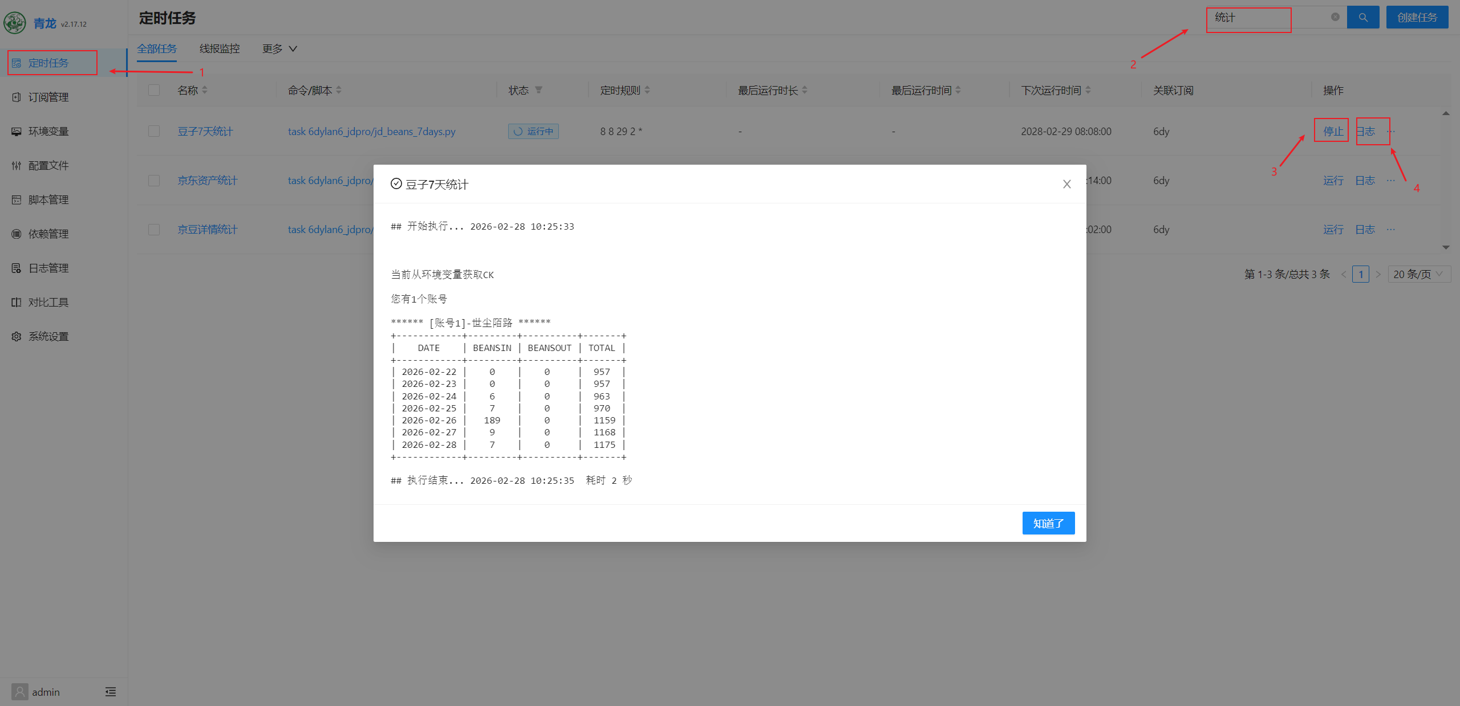Expand the 更多 dropdown menu
The width and height of the screenshot is (1460, 706).
[x=278, y=48]
